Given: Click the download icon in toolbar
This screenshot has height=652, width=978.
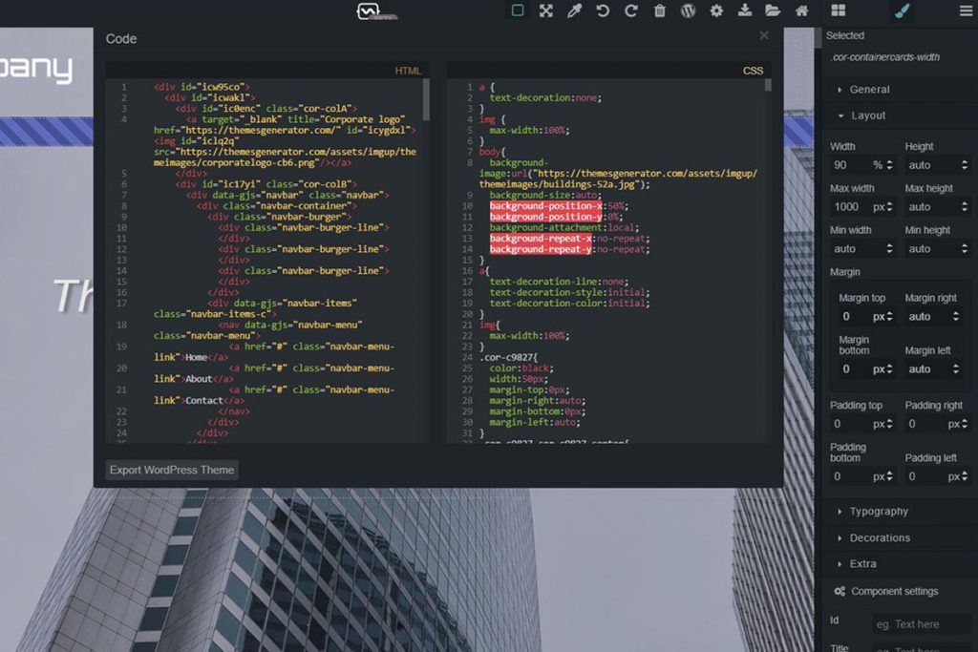Looking at the screenshot, I should (x=745, y=10).
